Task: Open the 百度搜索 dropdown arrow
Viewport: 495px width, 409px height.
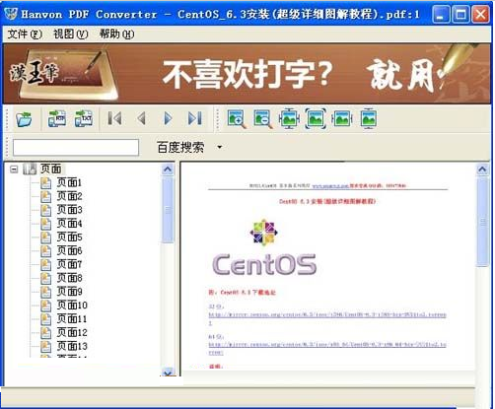Action: coord(219,147)
